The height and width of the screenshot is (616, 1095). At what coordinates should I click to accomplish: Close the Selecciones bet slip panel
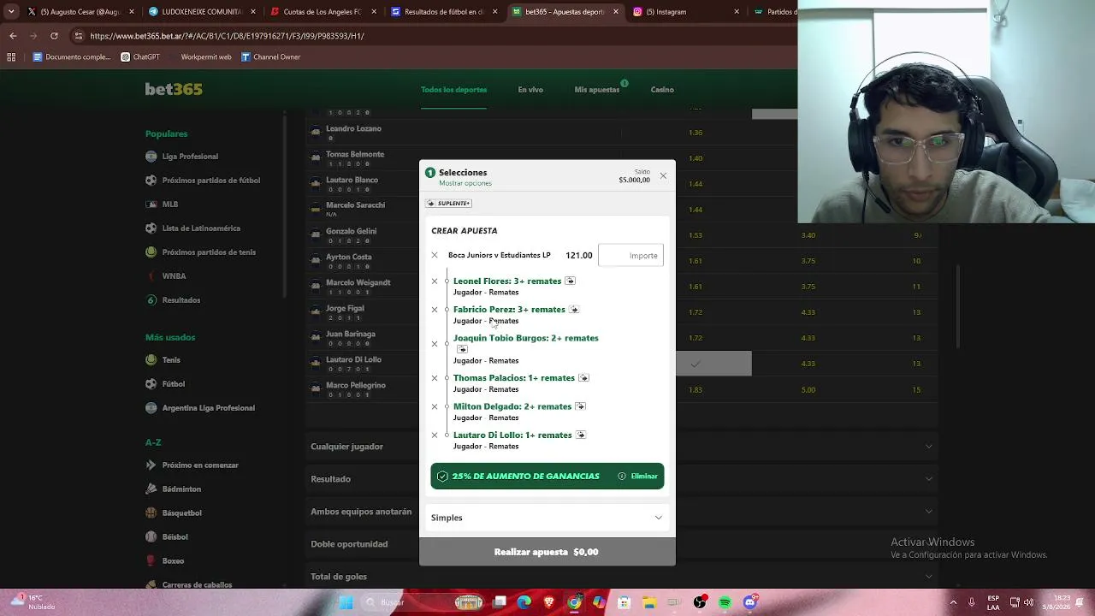663,175
